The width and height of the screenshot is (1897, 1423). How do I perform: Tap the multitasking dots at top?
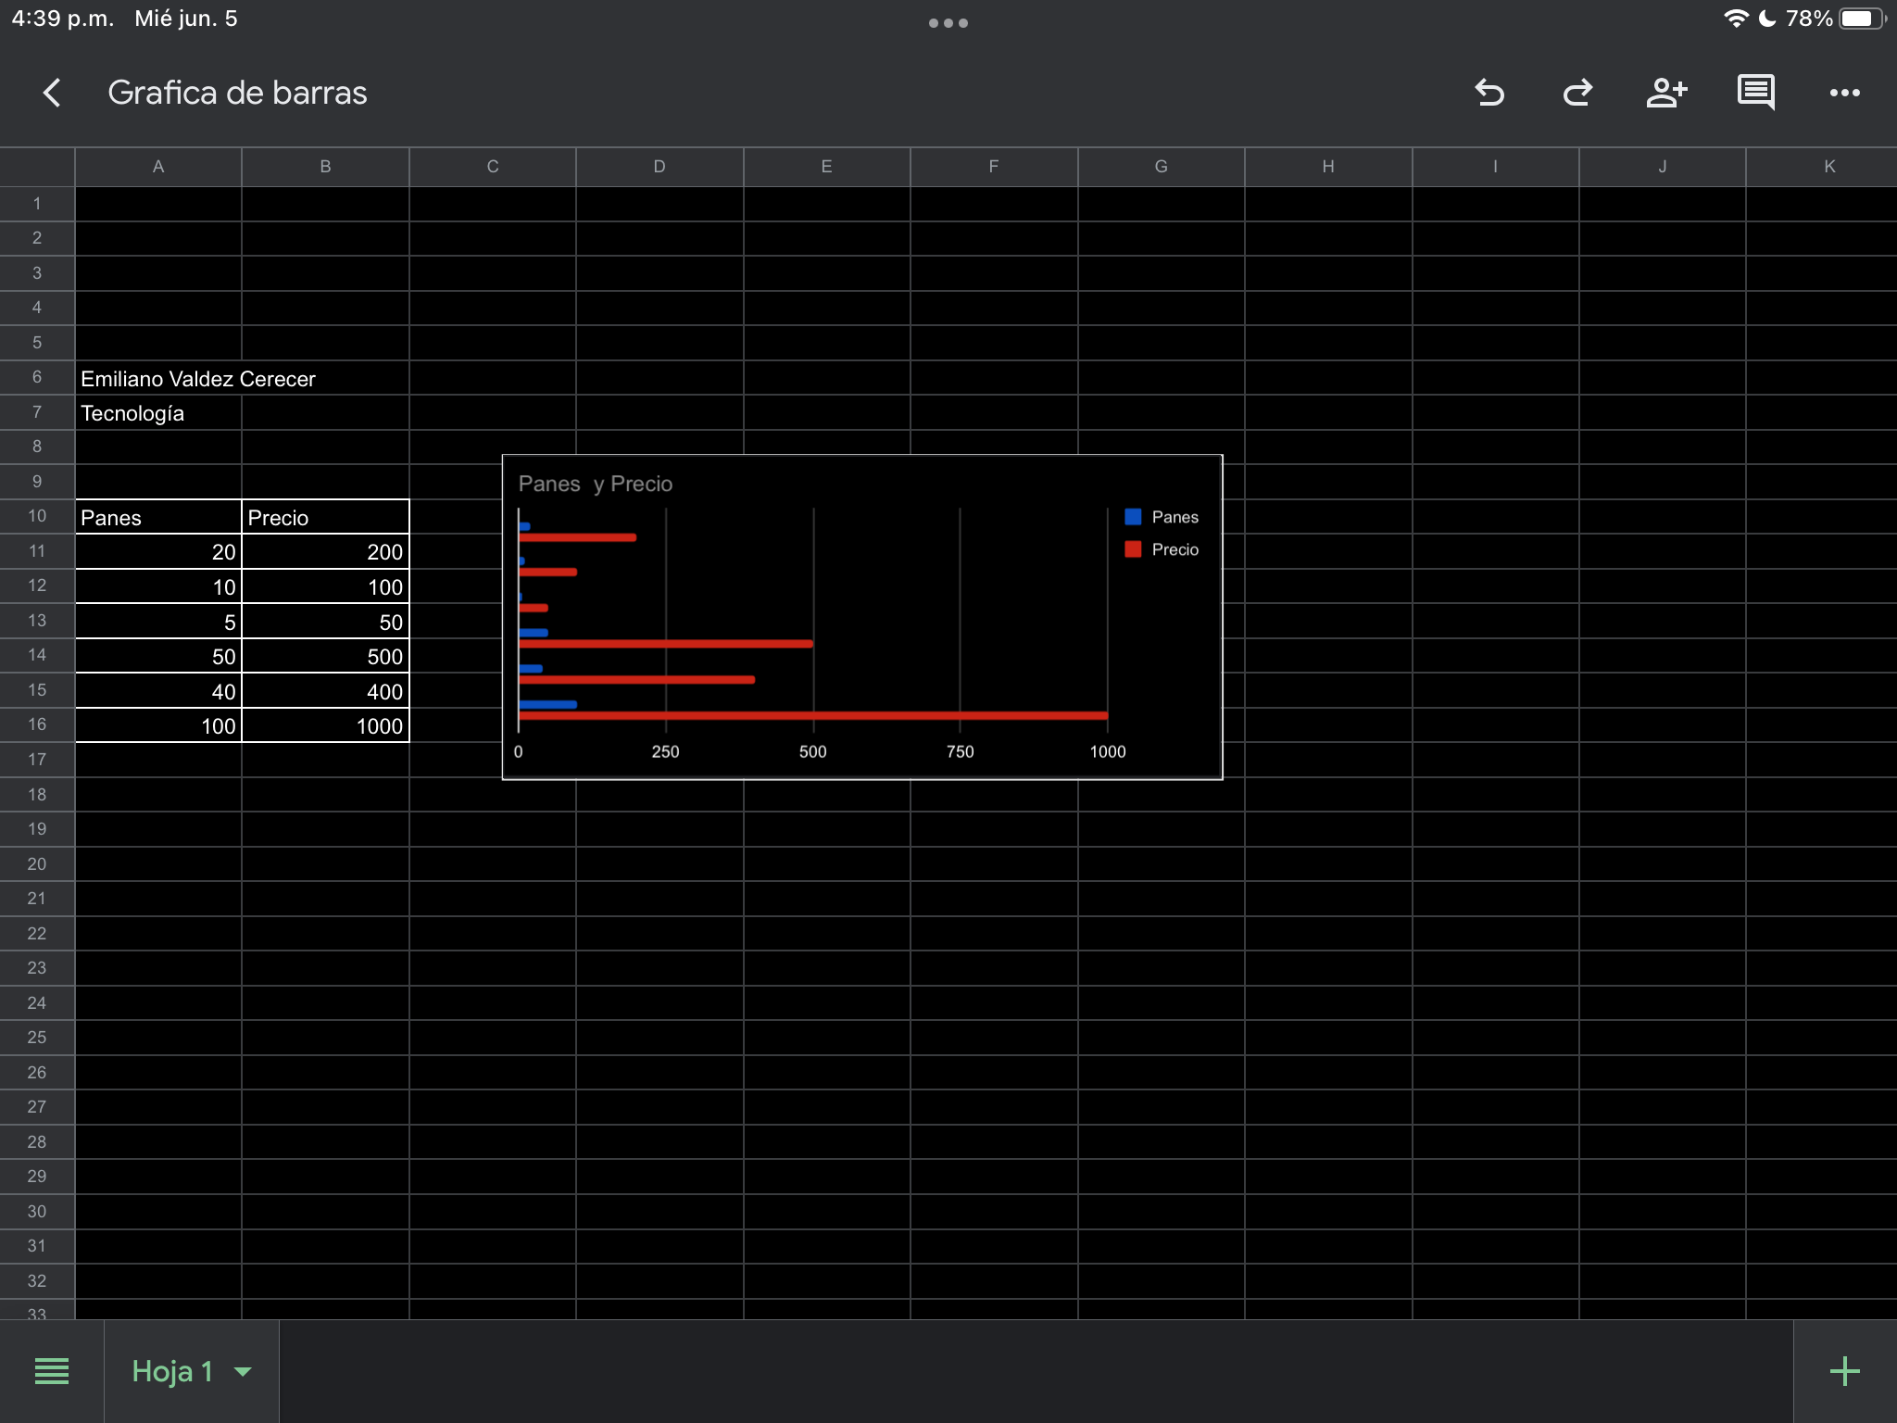(948, 23)
